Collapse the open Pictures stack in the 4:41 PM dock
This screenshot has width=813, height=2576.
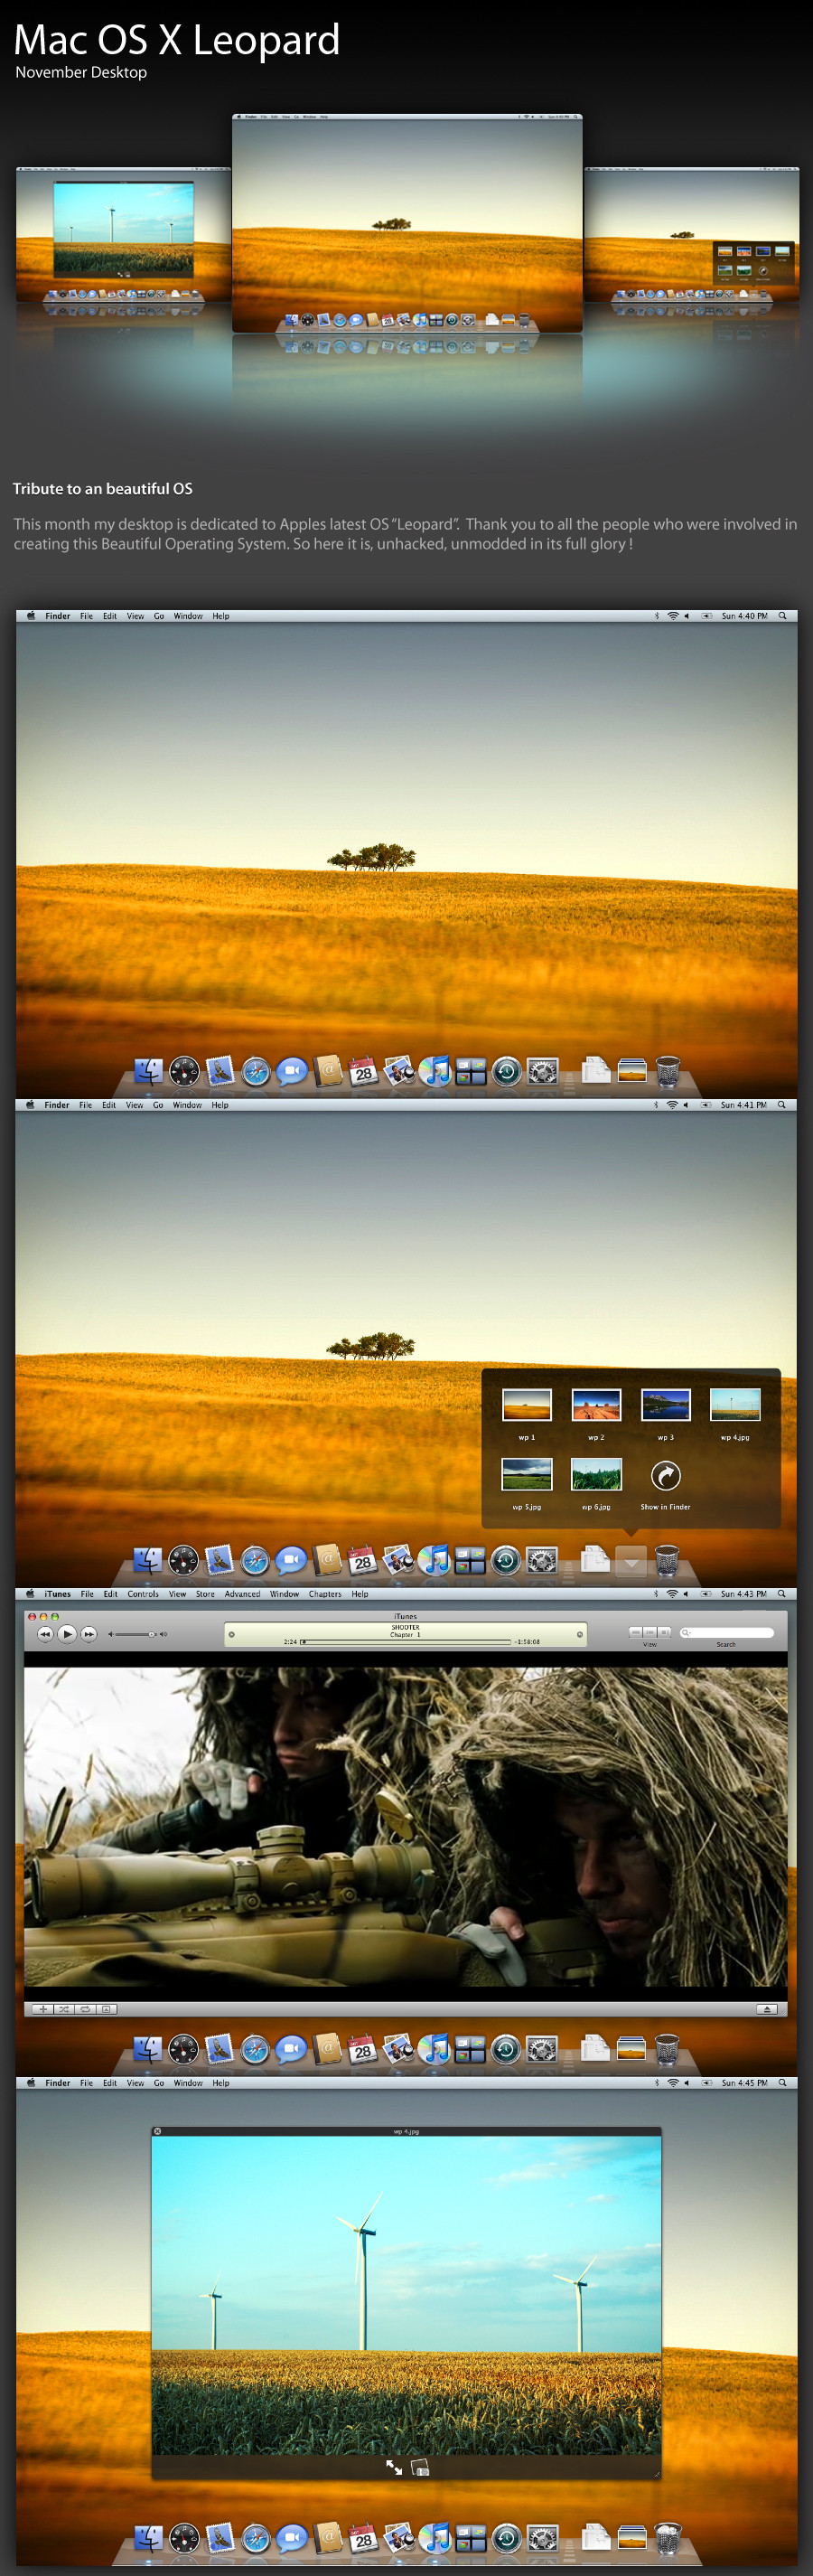pos(631,1560)
